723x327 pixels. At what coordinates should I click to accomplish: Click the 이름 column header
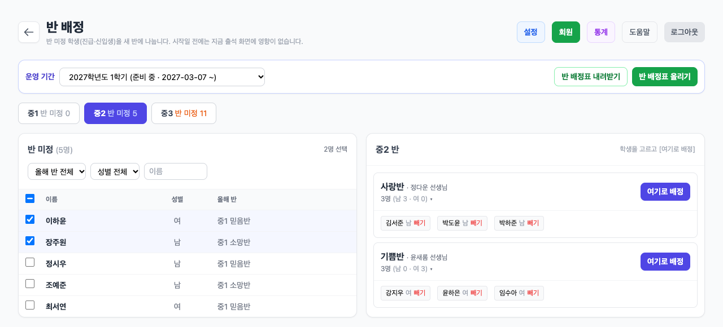click(51, 199)
